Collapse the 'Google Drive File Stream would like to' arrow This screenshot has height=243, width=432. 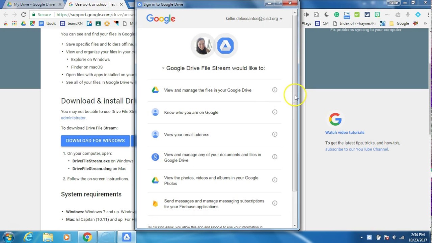163,68
